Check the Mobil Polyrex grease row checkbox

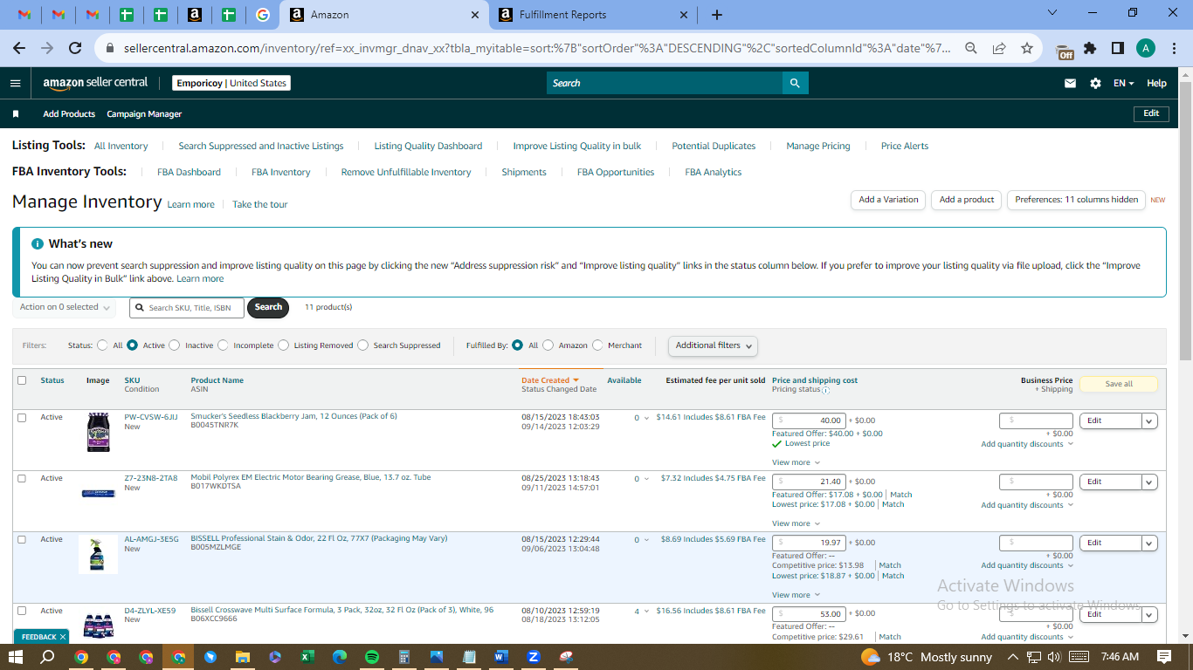point(22,478)
